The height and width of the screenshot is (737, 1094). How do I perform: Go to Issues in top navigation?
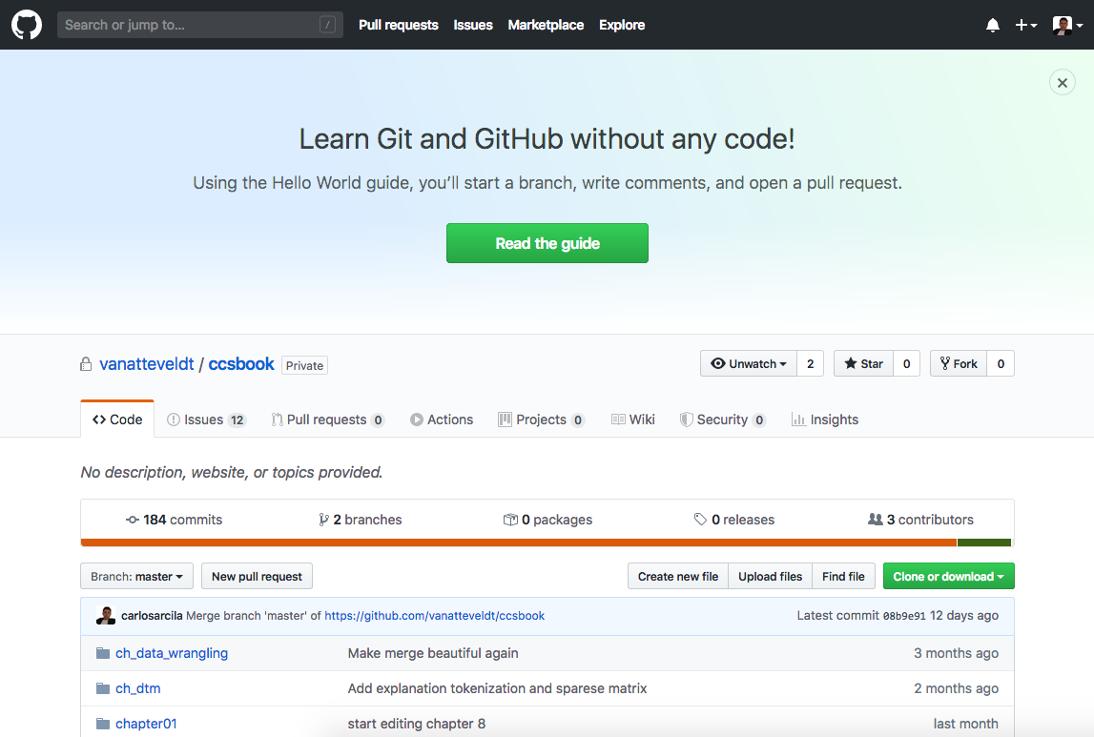(473, 25)
